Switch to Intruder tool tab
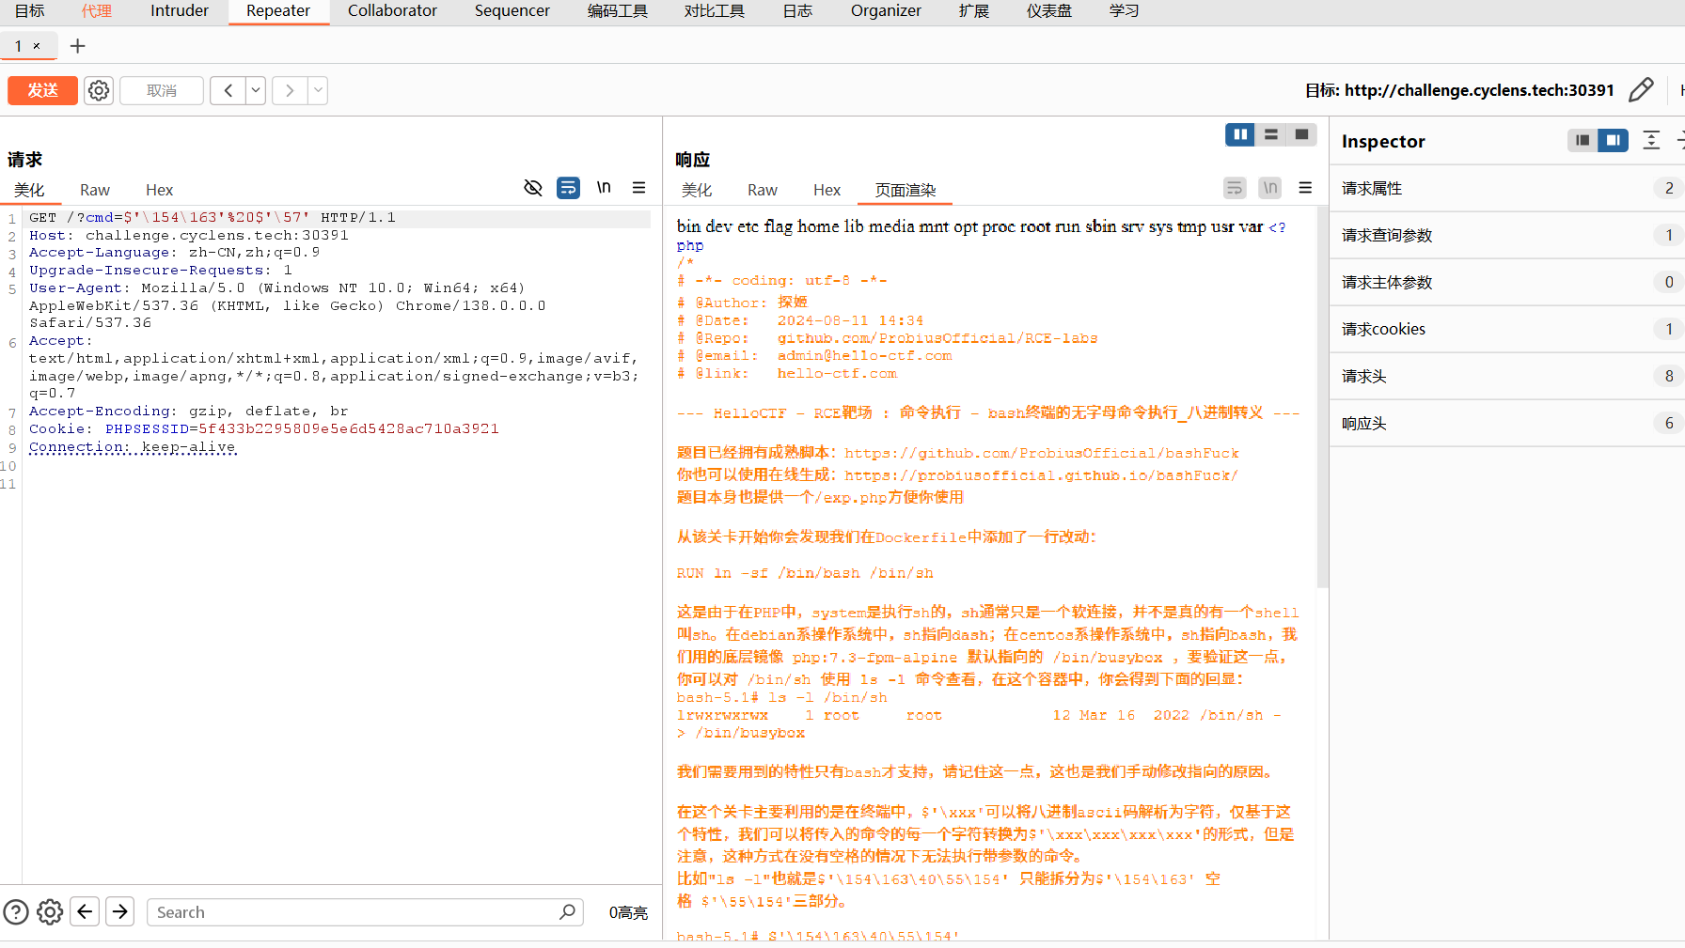 click(180, 11)
